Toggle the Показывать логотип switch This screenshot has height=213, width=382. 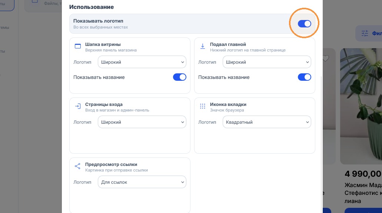point(304,24)
